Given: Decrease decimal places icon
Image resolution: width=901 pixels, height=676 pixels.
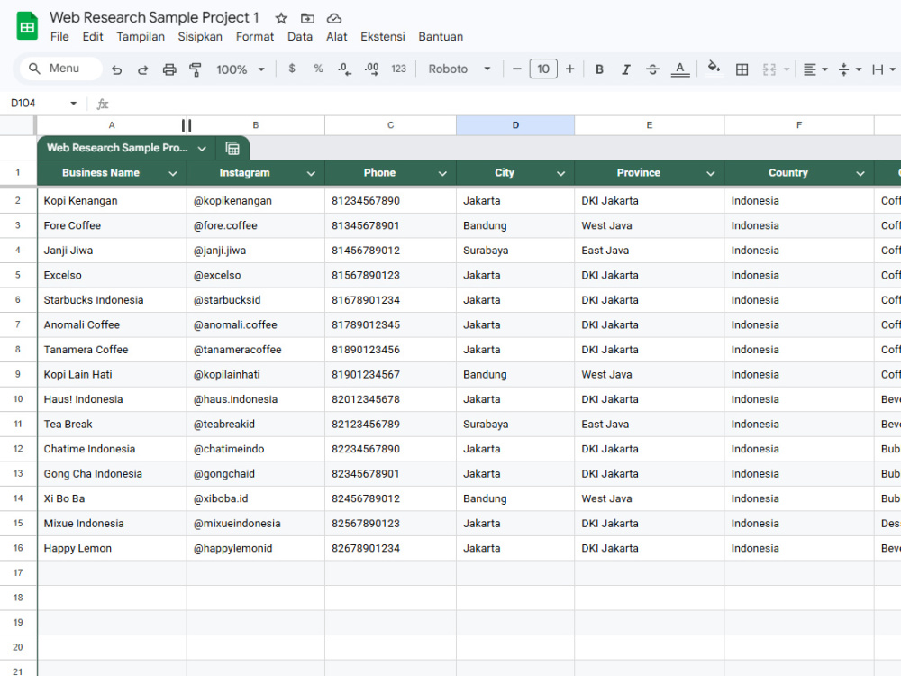Looking at the screenshot, I should tap(344, 69).
